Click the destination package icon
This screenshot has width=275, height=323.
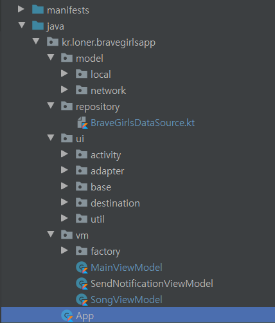coord(82,203)
